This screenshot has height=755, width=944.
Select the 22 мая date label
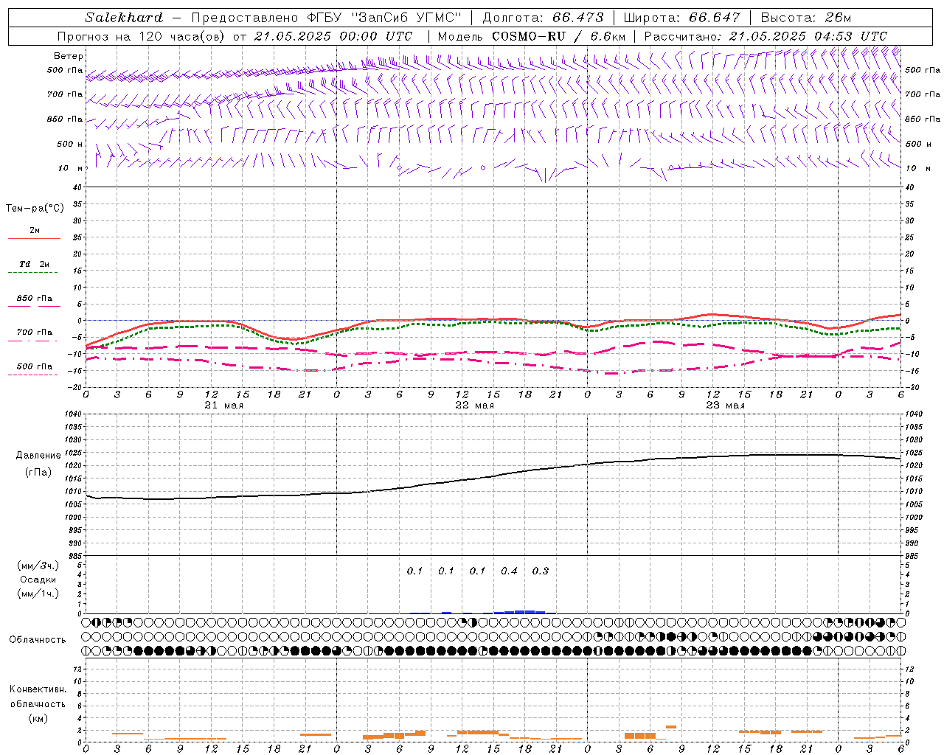(475, 406)
